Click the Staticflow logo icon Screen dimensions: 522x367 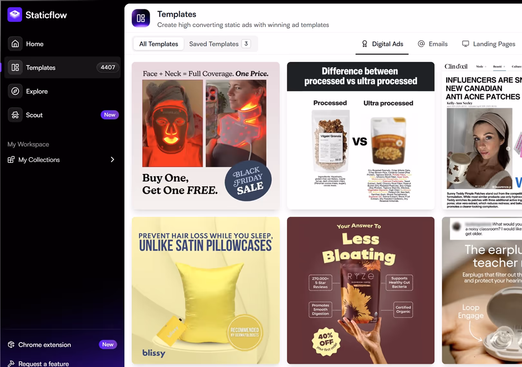point(15,14)
